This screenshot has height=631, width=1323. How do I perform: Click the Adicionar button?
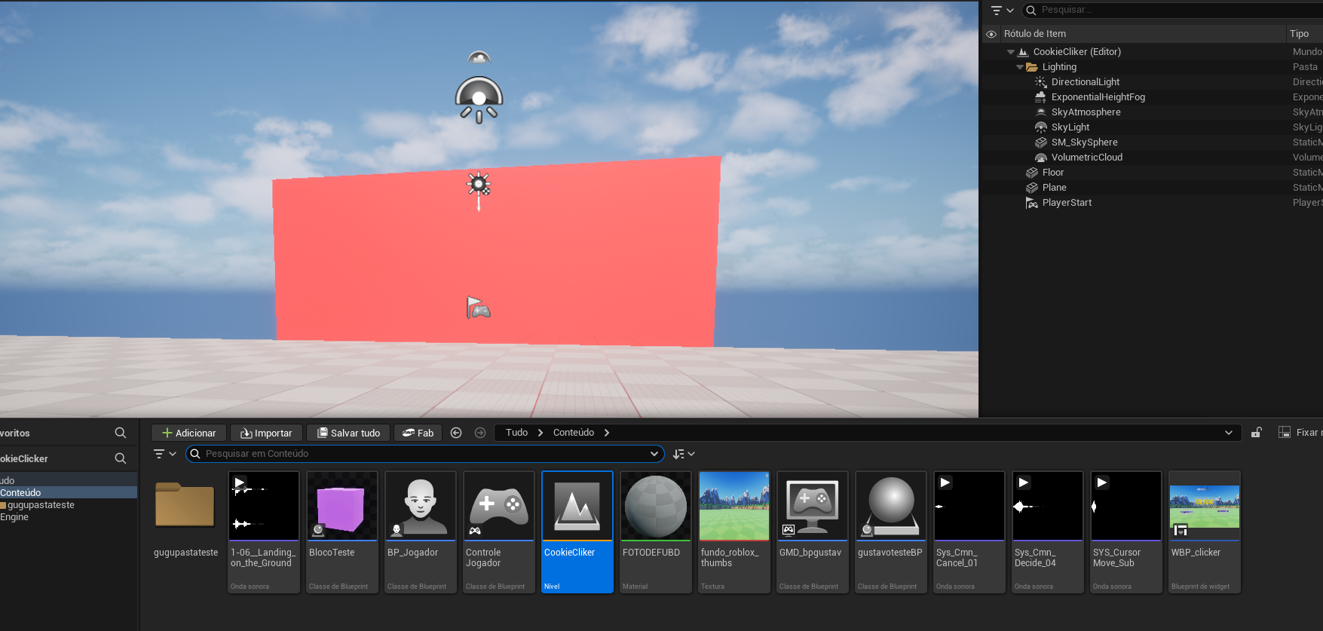click(x=188, y=433)
